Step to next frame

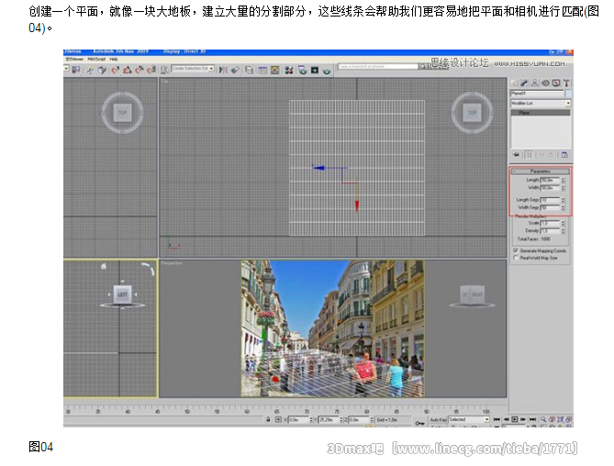[523, 419]
